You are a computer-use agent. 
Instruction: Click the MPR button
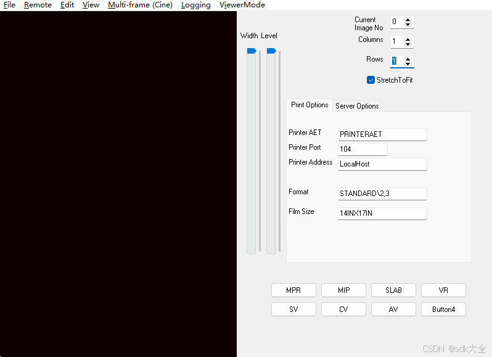293,290
